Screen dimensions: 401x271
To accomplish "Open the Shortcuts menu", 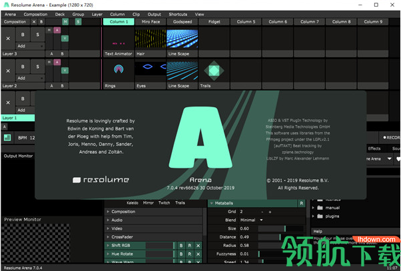I will 178,15.
